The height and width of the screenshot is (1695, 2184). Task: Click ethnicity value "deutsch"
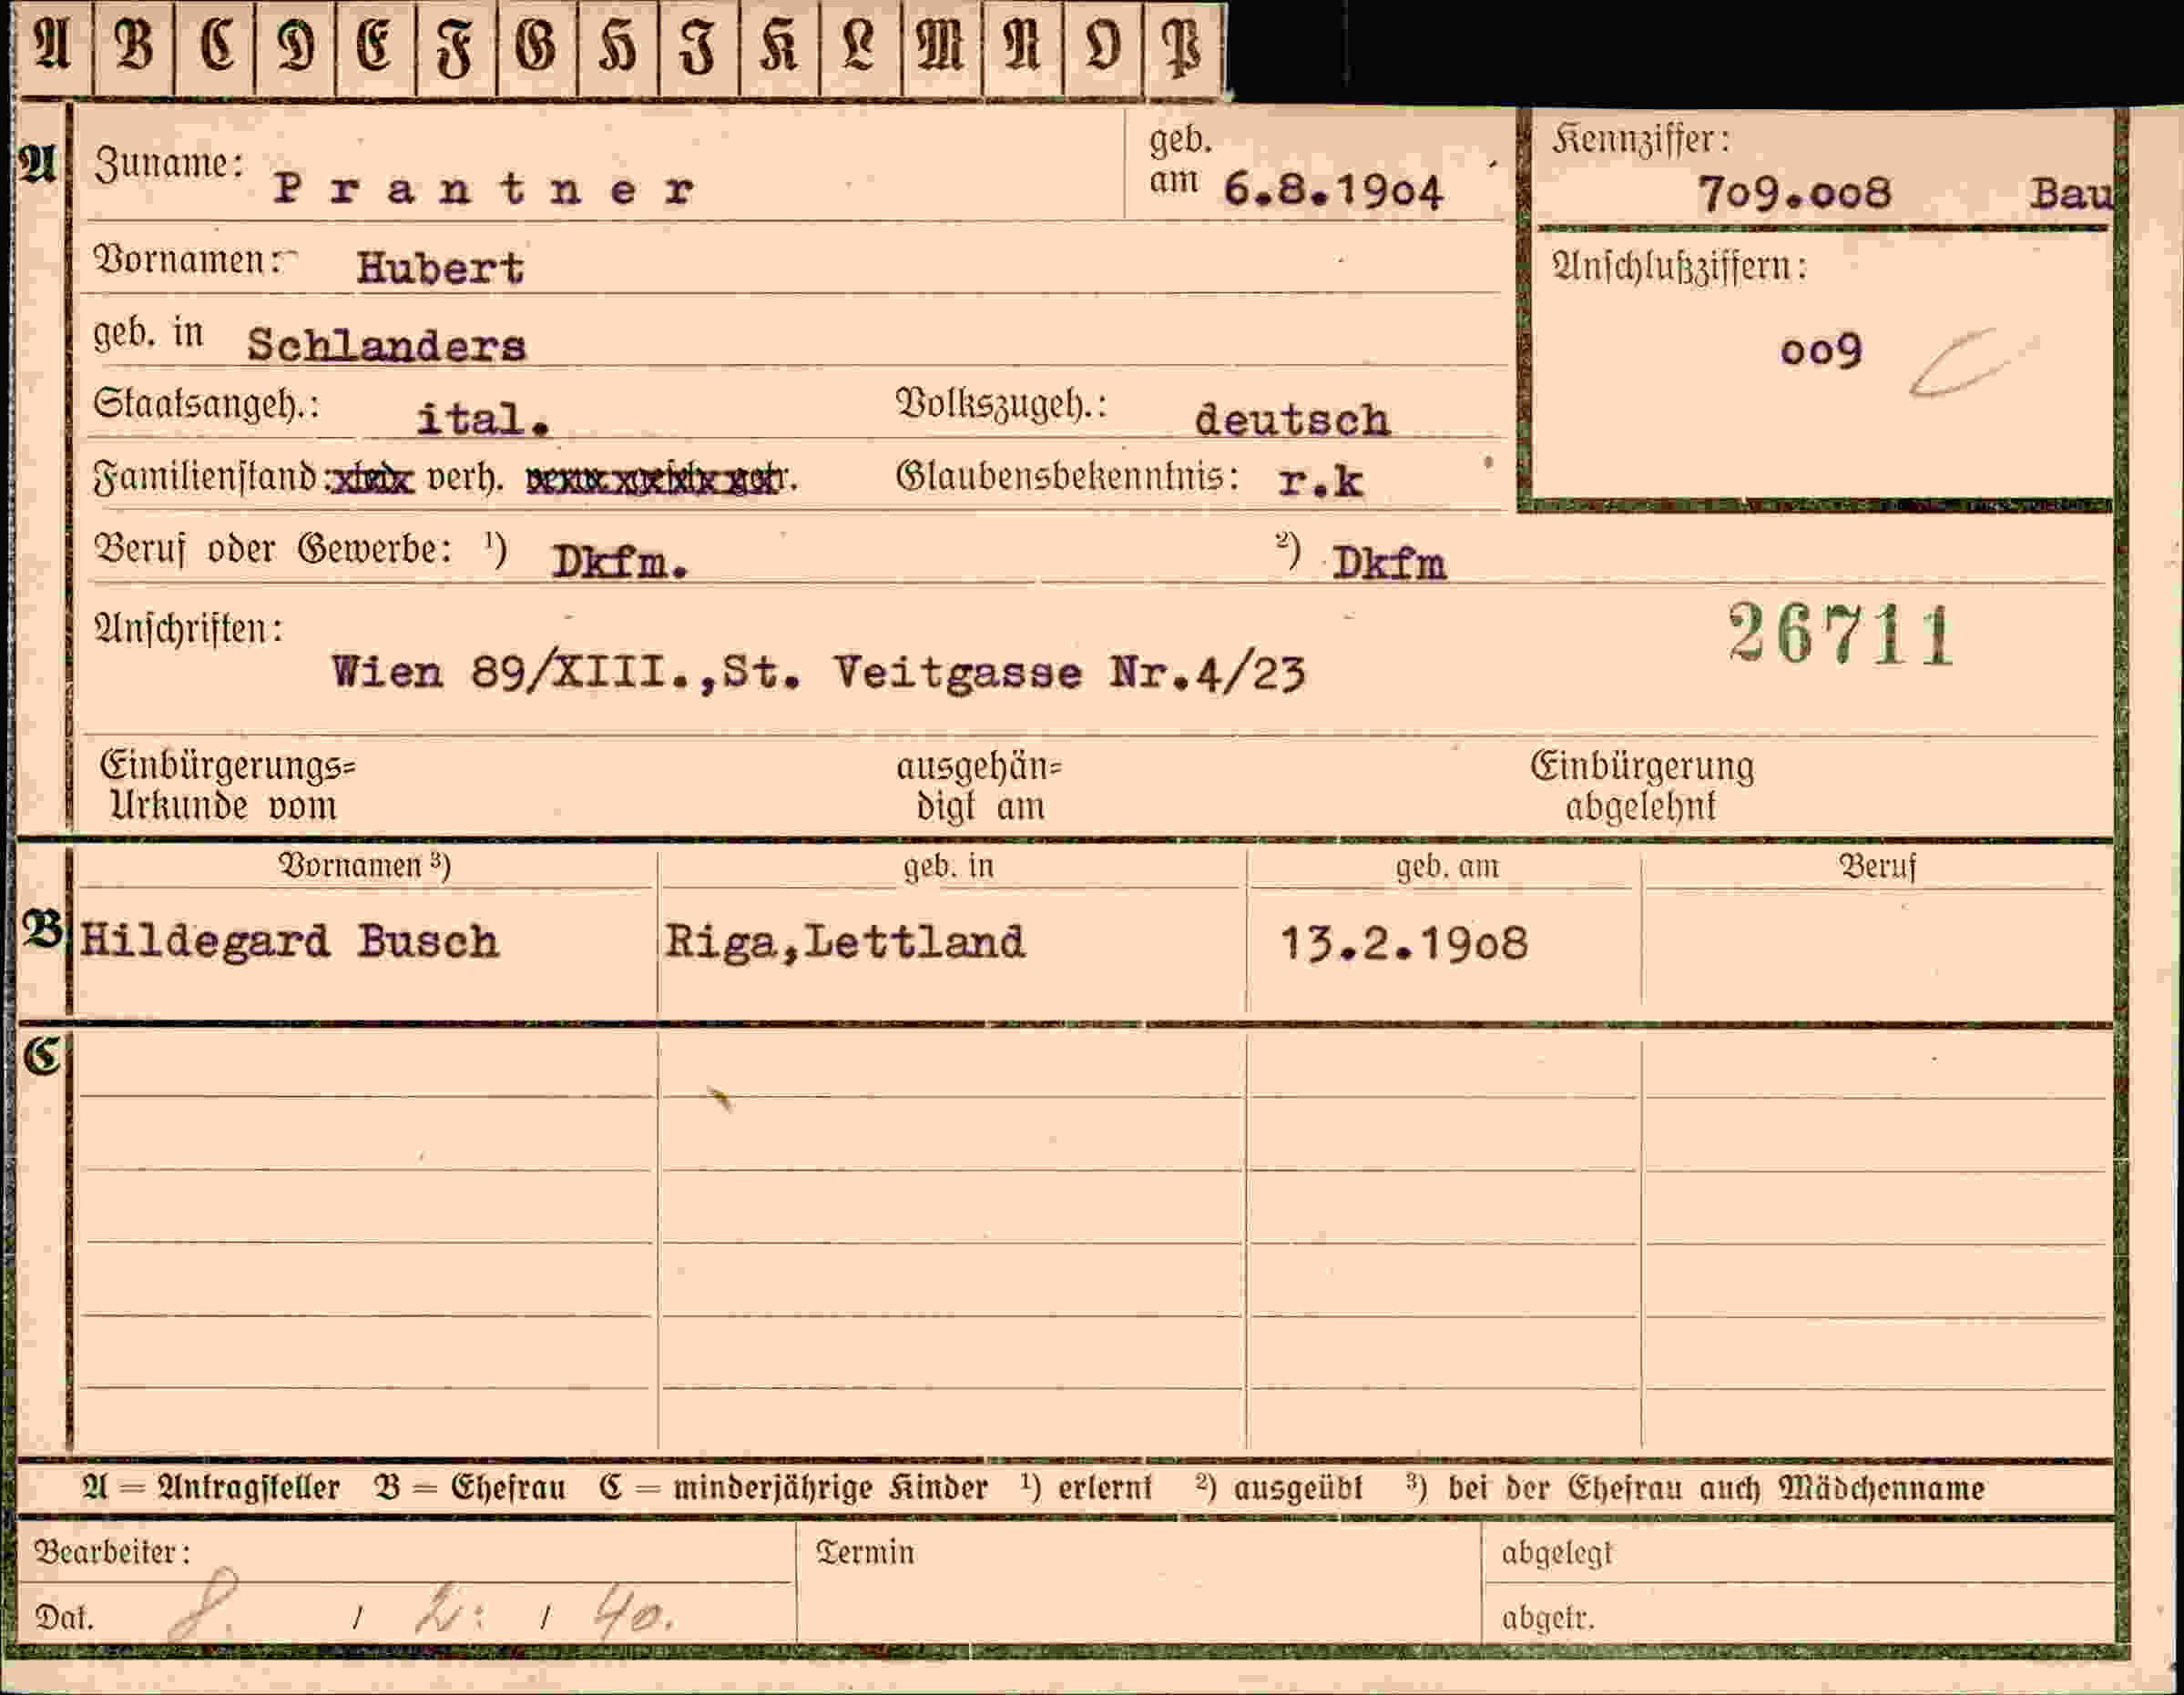pyautogui.click(x=1292, y=420)
